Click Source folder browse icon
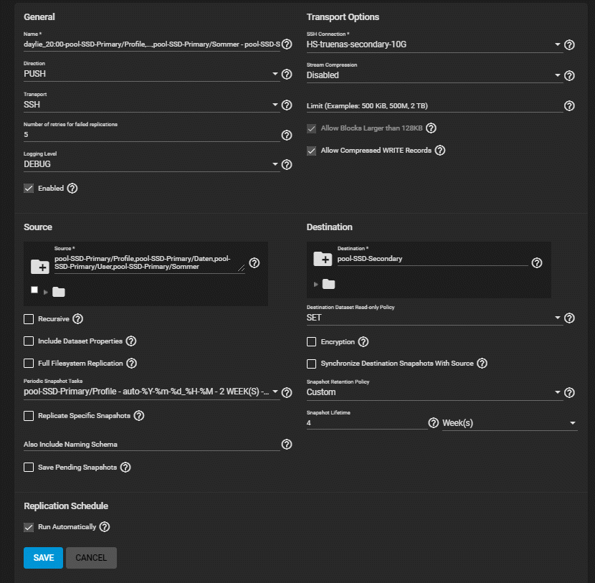595x583 pixels. pos(40,266)
